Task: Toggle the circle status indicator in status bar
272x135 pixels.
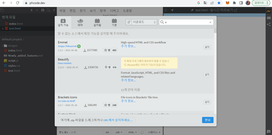Action: 142,132
